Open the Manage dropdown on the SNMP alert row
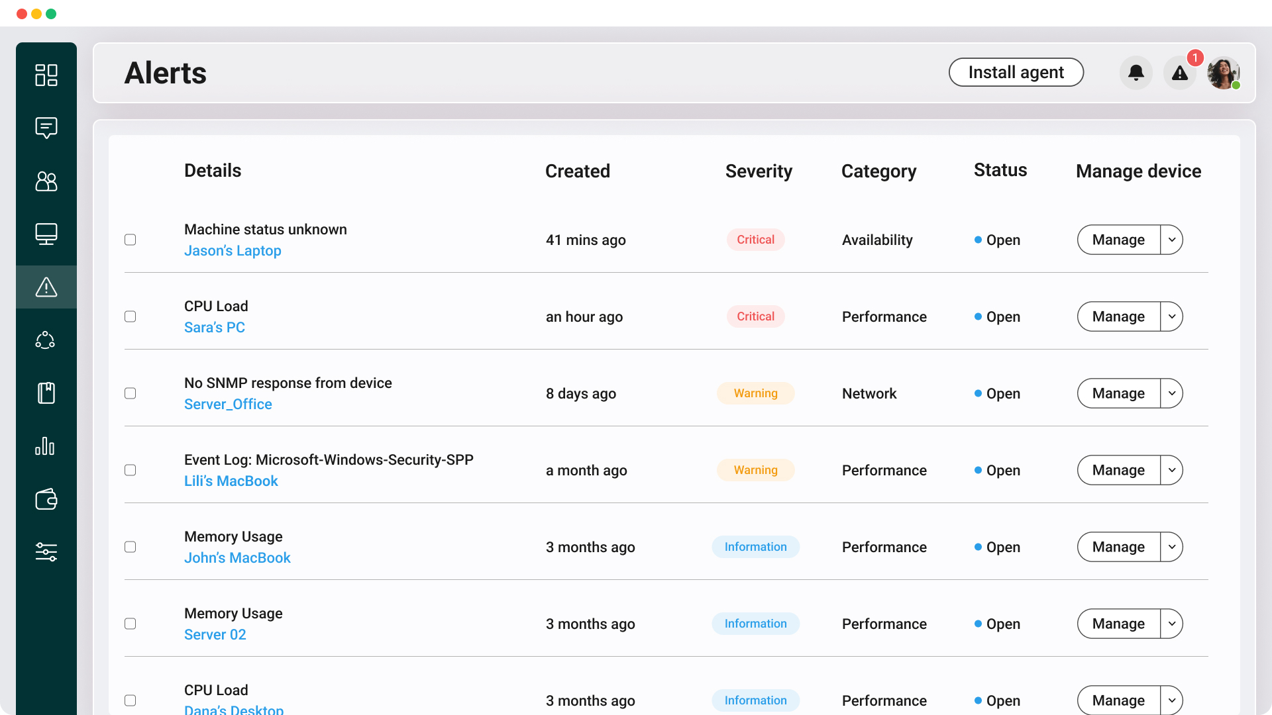 1171,393
